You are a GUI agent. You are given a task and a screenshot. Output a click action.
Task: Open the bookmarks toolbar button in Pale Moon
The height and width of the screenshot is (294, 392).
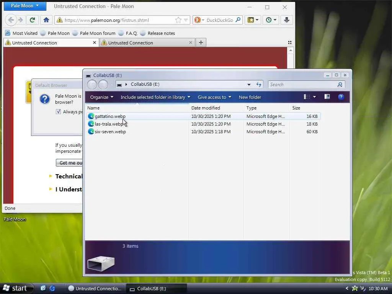253,20
